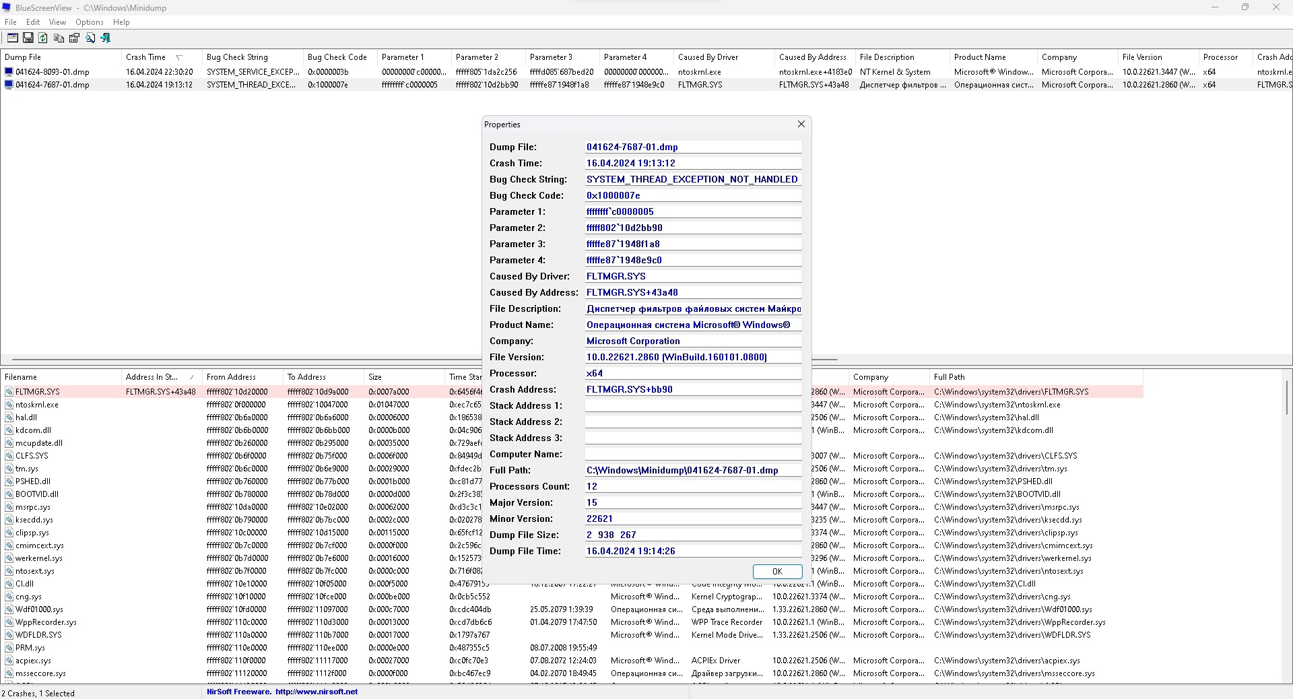This screenshot has height=699, width=1293.
Task: Click the file icon next to CLFS.SYS
Action: pos(9,456)
